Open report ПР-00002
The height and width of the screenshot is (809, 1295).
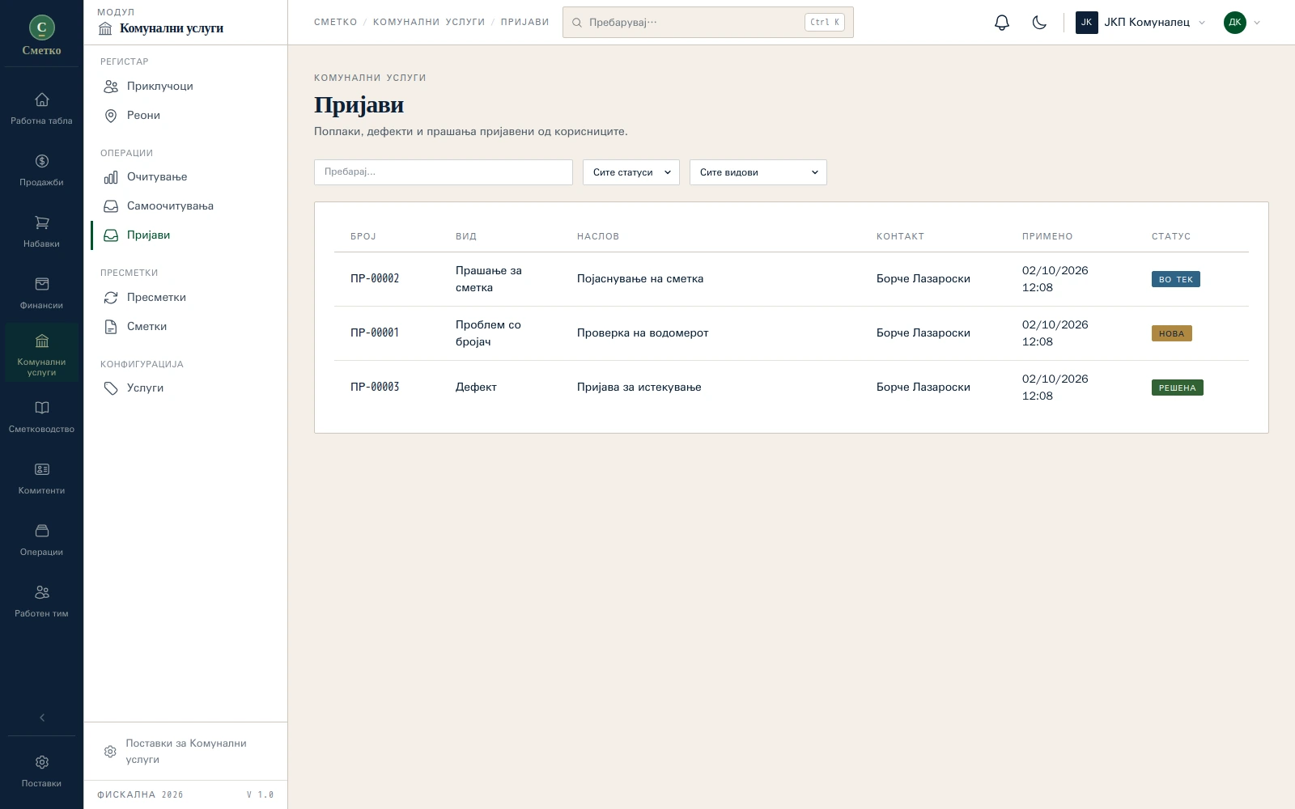(x=375, y=279)
